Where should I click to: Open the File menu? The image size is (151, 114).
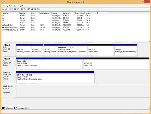[4, 6]
